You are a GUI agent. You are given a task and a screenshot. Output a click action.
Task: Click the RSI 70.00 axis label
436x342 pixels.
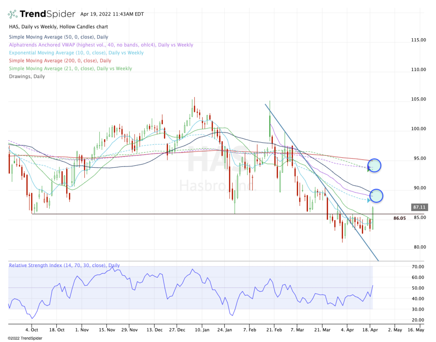419,267
